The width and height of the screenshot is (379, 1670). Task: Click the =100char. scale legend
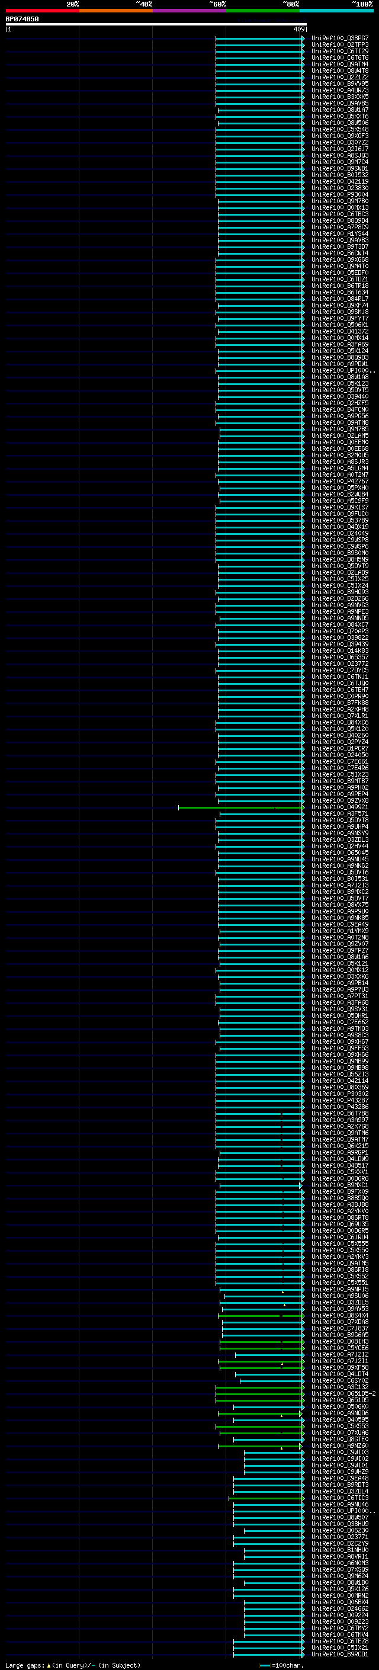click(x=282, y=1665)
